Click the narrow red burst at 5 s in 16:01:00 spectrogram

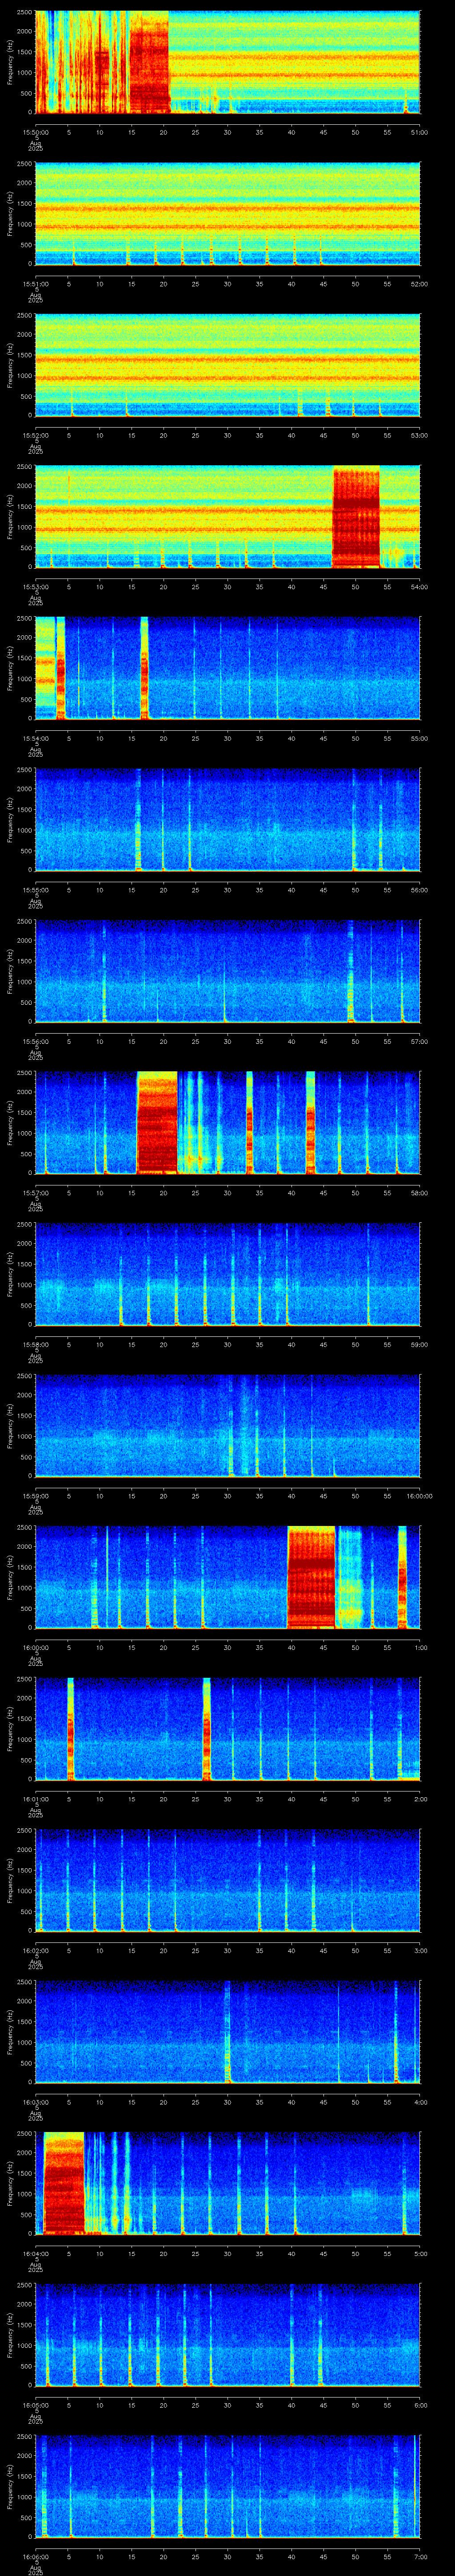point(71,1728)
